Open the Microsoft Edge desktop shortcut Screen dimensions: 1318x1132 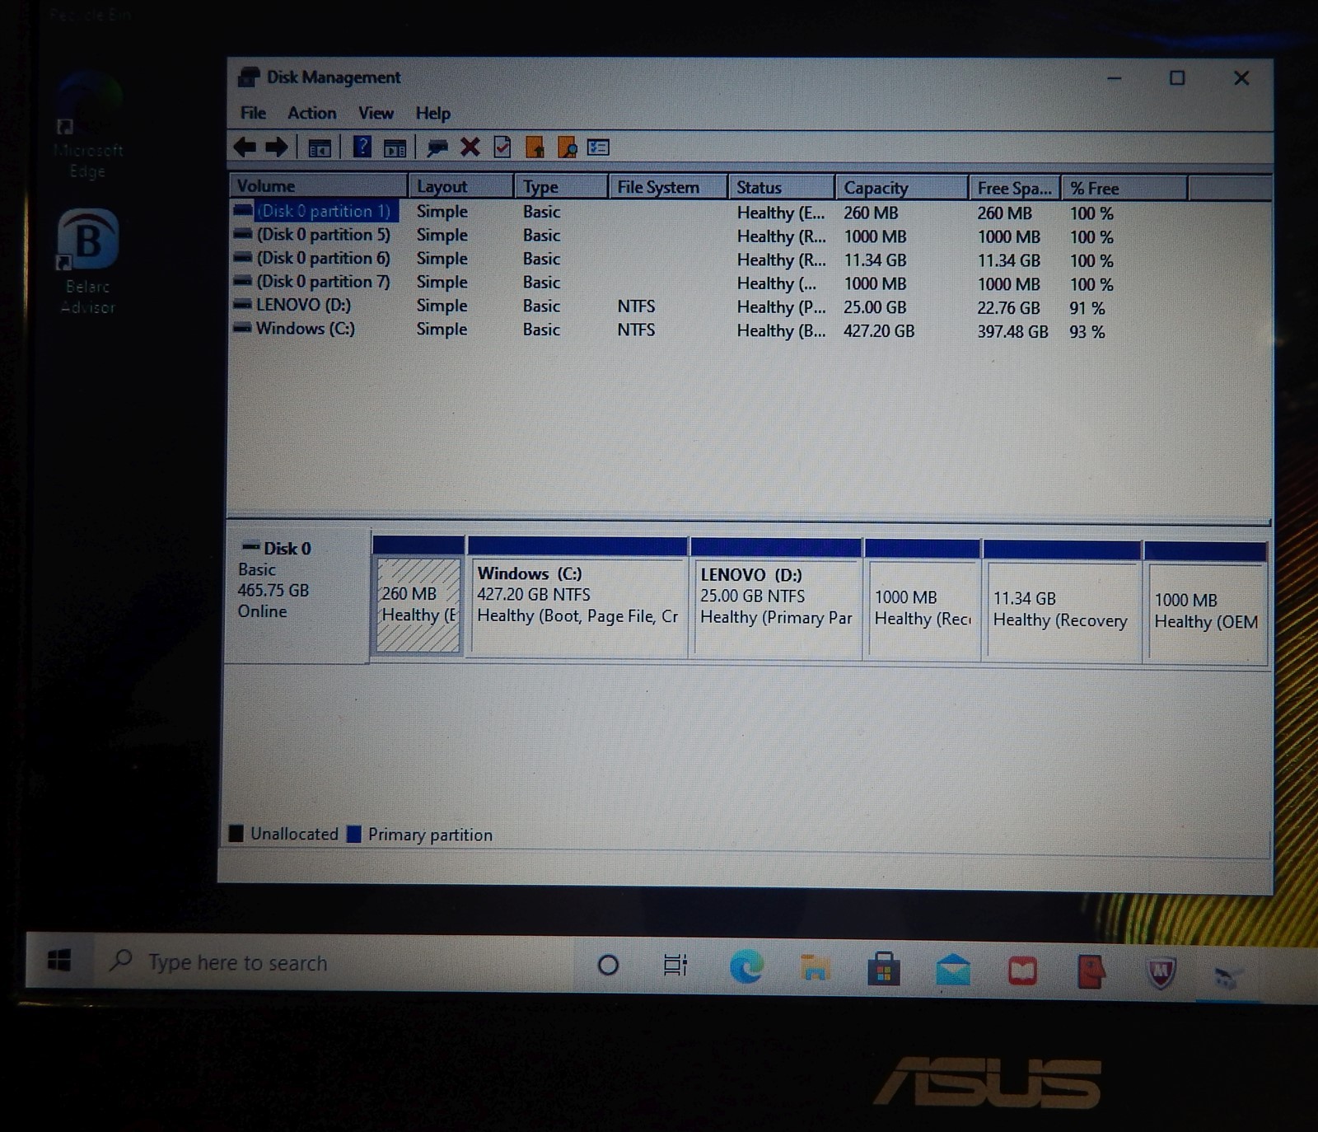point(87,126)
